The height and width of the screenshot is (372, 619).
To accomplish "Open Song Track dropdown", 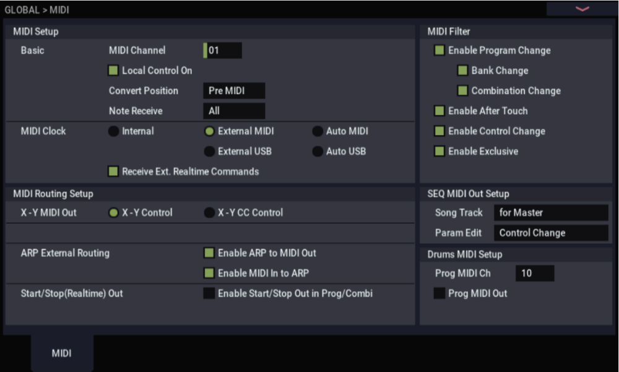I will 551,213.
